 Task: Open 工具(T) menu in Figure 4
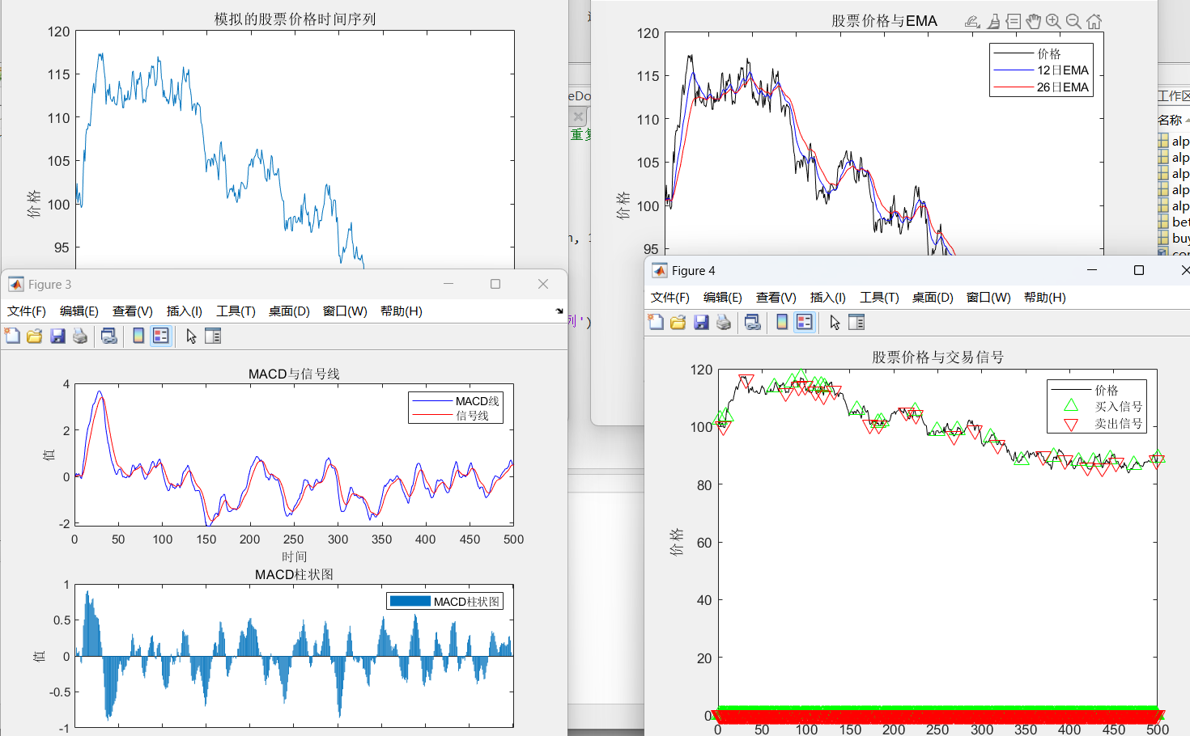tap(879, 298)
